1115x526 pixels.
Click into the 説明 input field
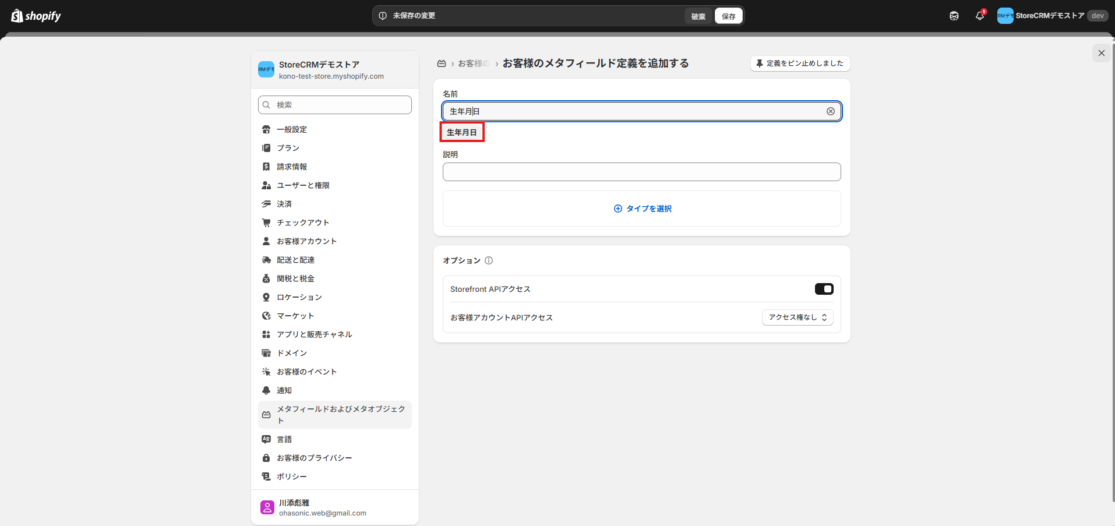[641, 172]
